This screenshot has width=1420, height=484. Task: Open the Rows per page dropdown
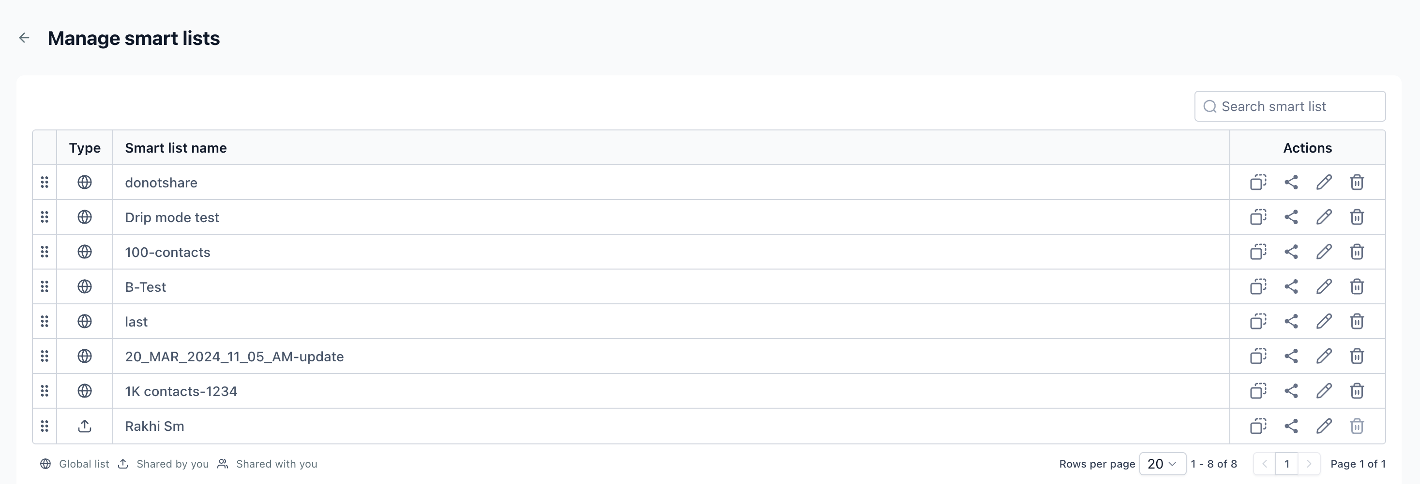(1162, 464)
